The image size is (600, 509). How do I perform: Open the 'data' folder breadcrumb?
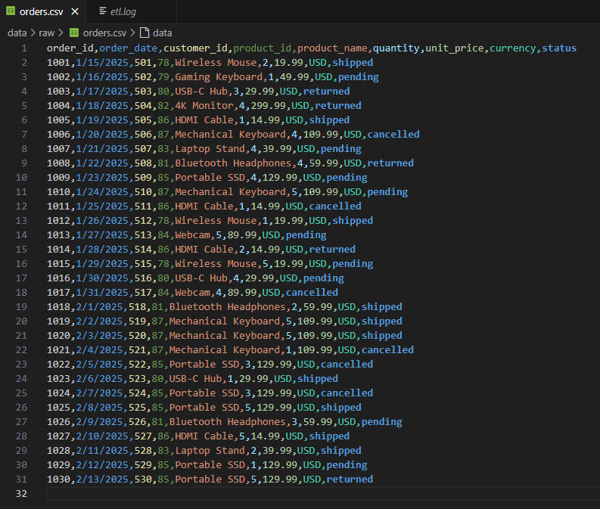click(17, 33)
